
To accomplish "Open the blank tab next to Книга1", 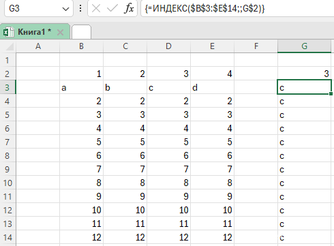I will click(81, 32).
